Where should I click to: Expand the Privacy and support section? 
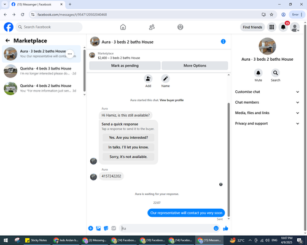[267, 123]
